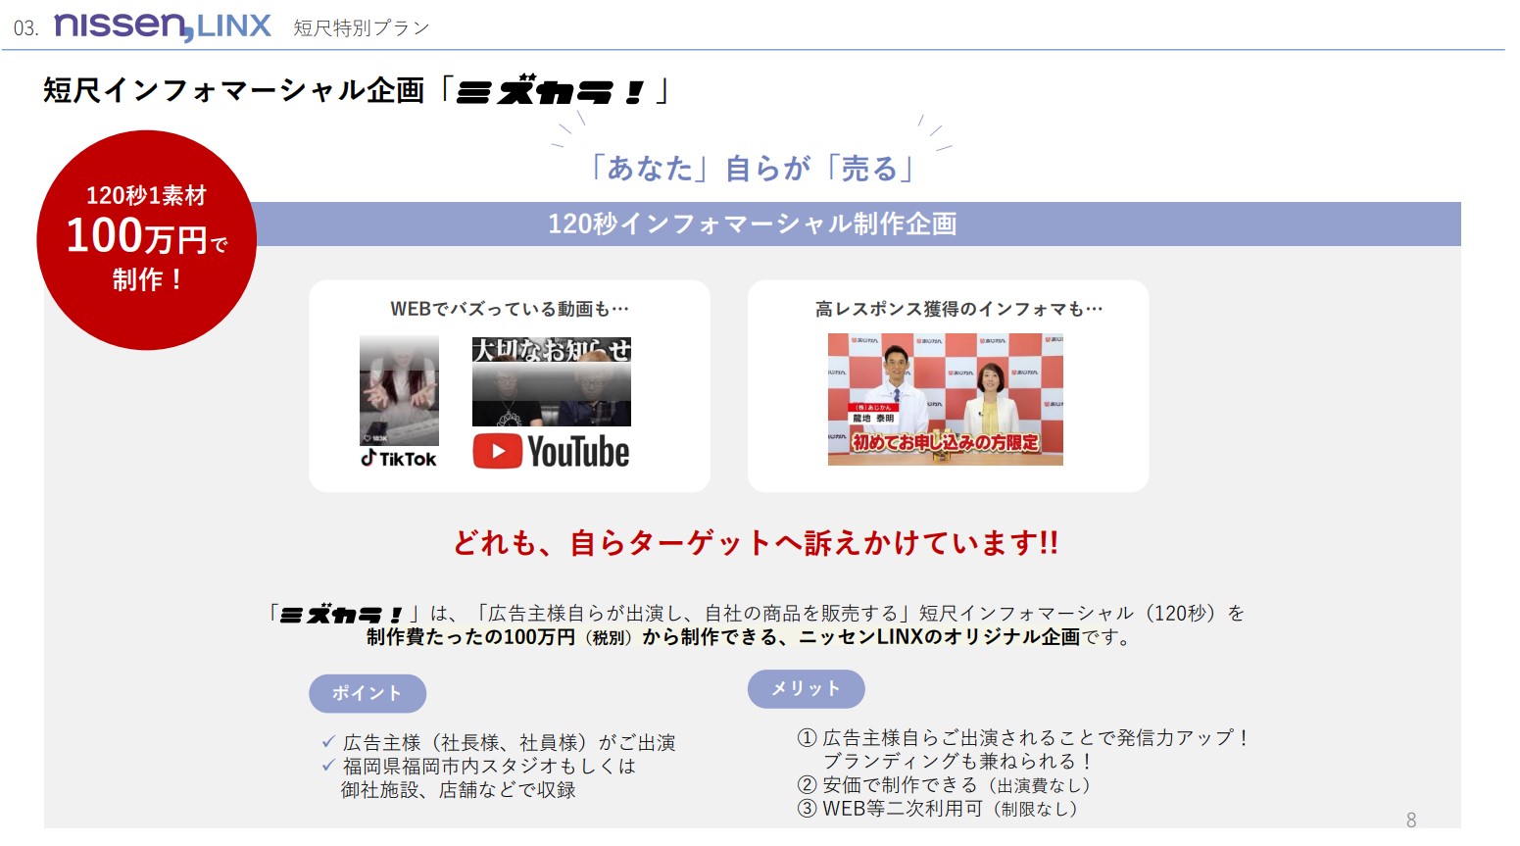This screenshot has width=1520, height=846.
Task: Click the page number 8
Action: (x=1411, y=820)
